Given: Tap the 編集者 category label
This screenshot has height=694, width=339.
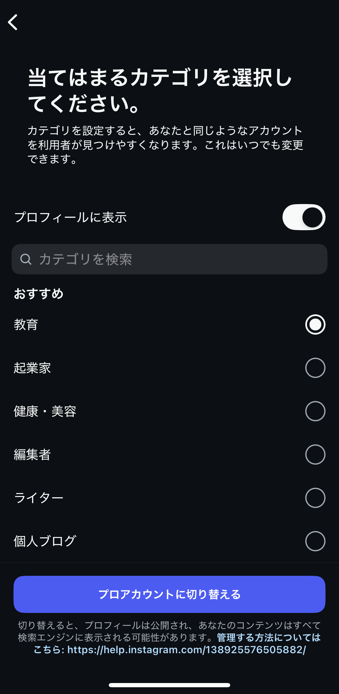Looking at the screenshot, I should pyautogui.click(x=32, y=455).
